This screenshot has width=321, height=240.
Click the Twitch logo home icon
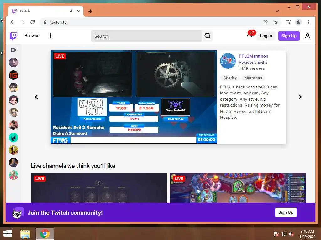tap(13, 36)
